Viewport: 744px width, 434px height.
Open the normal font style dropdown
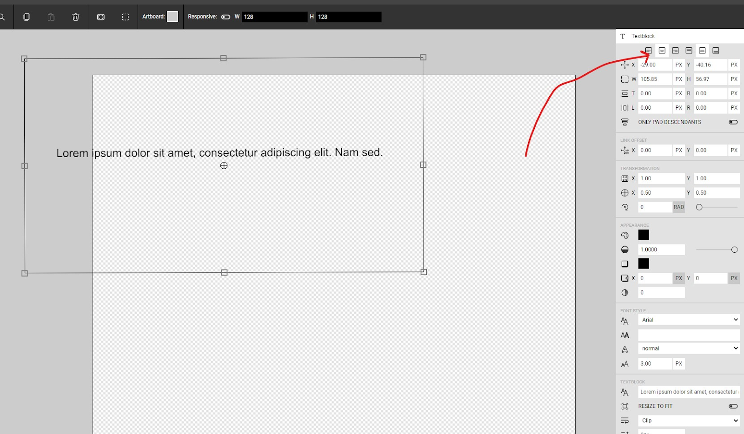(689, 349)
